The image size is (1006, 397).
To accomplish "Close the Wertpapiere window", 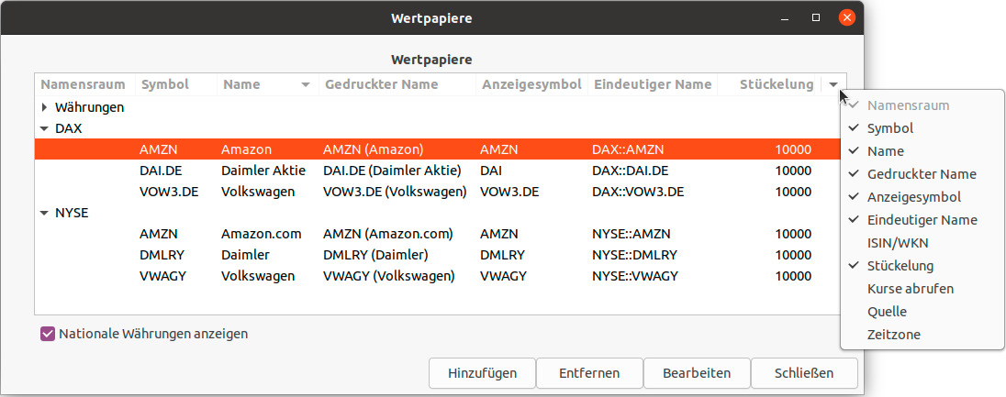I will click(846, 17).
